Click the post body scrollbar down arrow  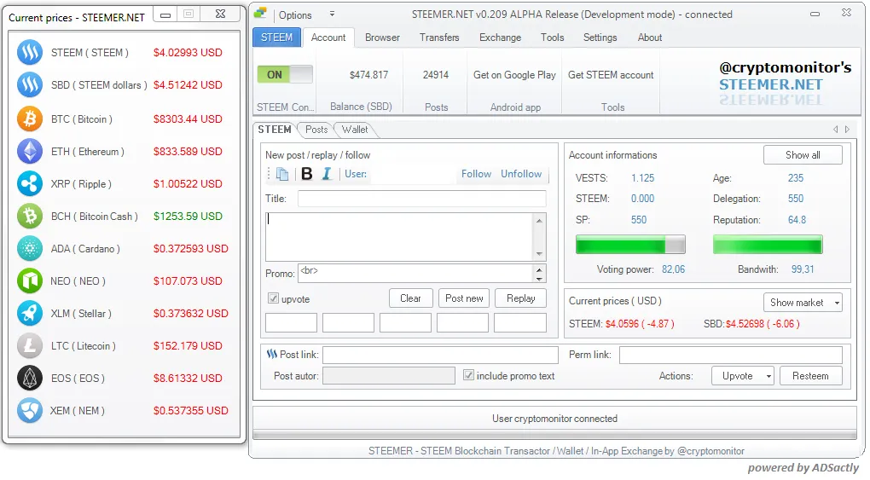pos(539,254)
